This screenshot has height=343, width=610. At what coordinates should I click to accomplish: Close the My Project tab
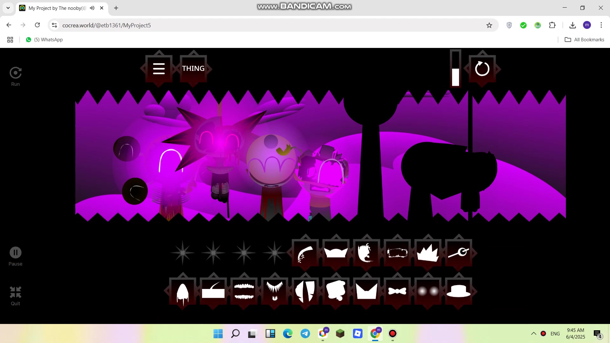[102, 8]
